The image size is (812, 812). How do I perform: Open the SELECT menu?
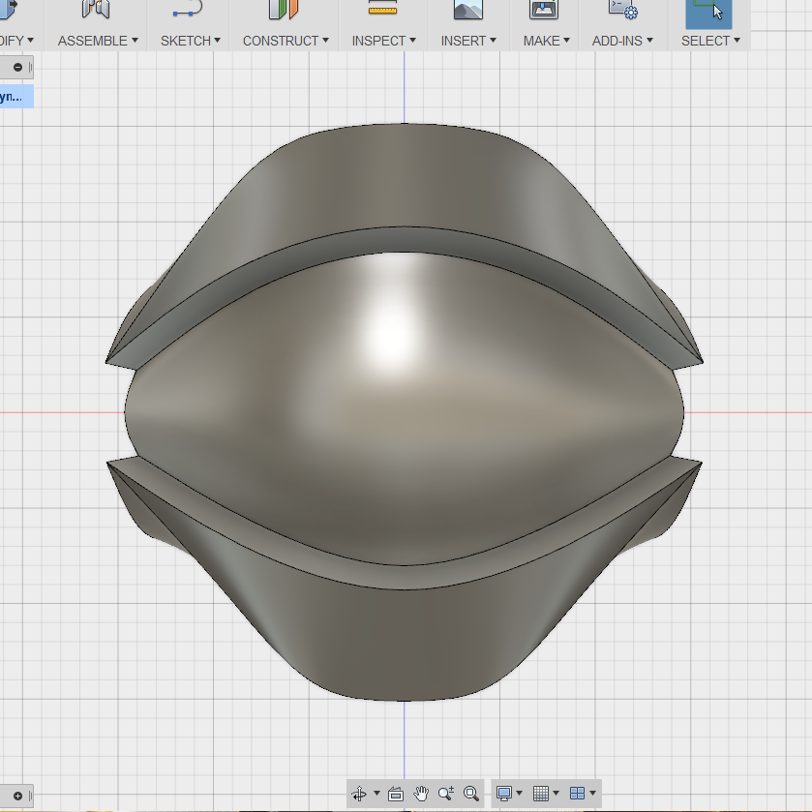click(x=710, y=41)
